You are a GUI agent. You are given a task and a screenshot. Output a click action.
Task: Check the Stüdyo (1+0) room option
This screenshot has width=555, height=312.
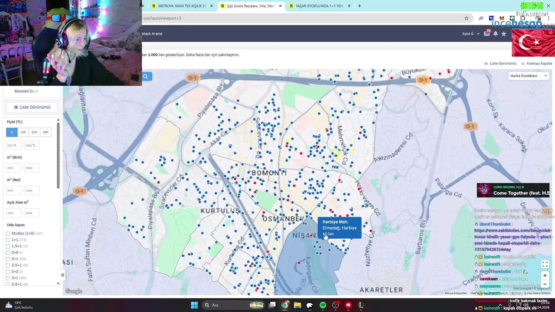(x=8, y=234)
